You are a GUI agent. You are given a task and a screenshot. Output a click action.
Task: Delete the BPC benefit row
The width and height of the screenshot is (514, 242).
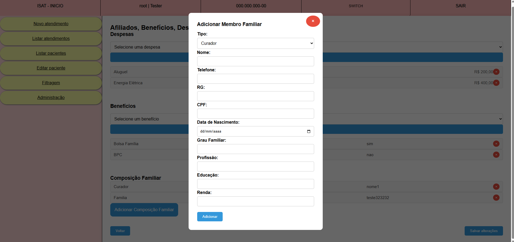pos(496,155)
